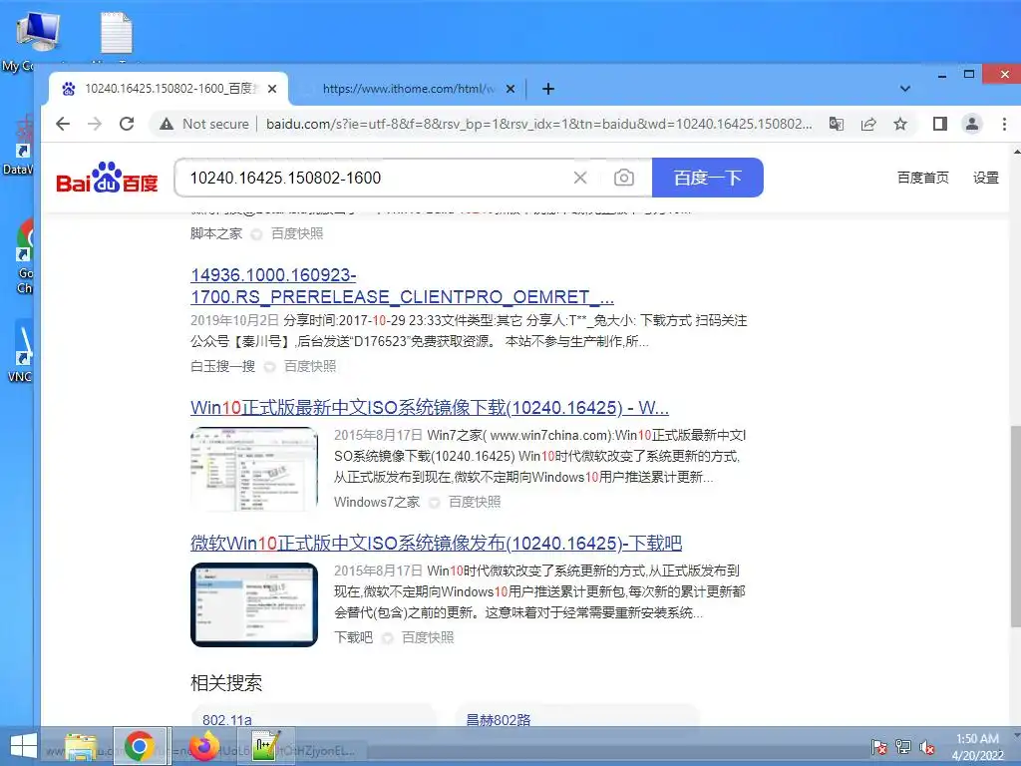Click 百度快照 next to Windows7之家
This screenshot has height=766, width=1021.
(x=475, y=502)
